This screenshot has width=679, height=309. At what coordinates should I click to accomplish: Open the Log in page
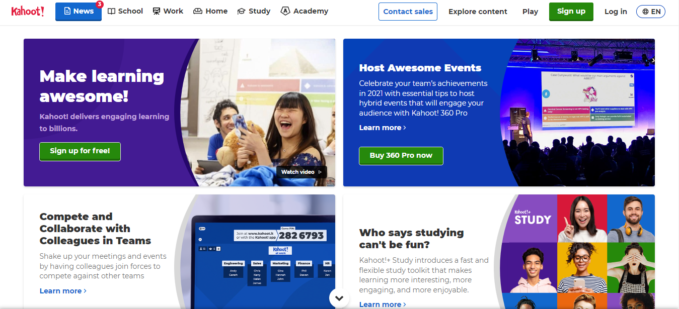(x=616, y=12)
